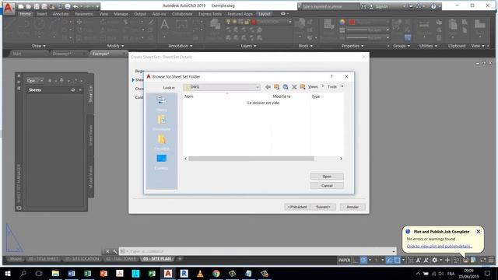Click the Suivant button in wizard
The image size is (498, 280).
(x=323, y=207)
